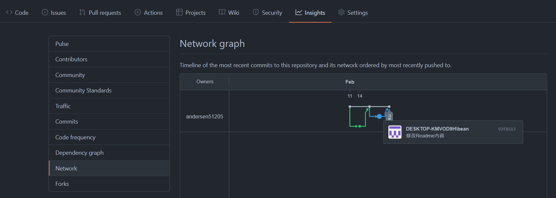
Task: Open Commits in Insights sidebar
Action: click(109, 122)
